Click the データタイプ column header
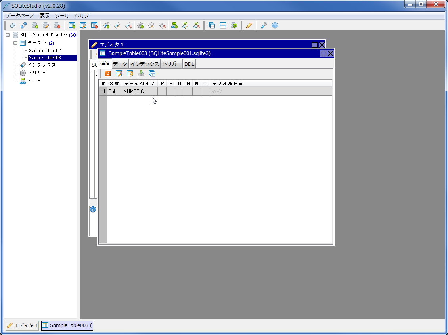The image size is (448, 335). 140,83
